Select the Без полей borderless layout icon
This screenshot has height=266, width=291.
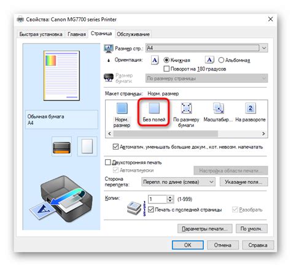point(154,108)
